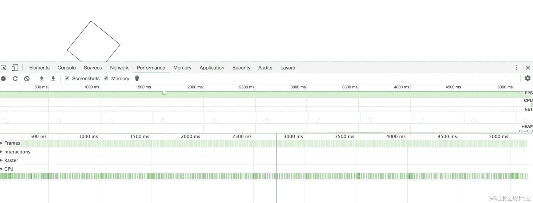Open capture settings gear icon
The width and height of the screenshot is (533, 203).
click(527, 78)
